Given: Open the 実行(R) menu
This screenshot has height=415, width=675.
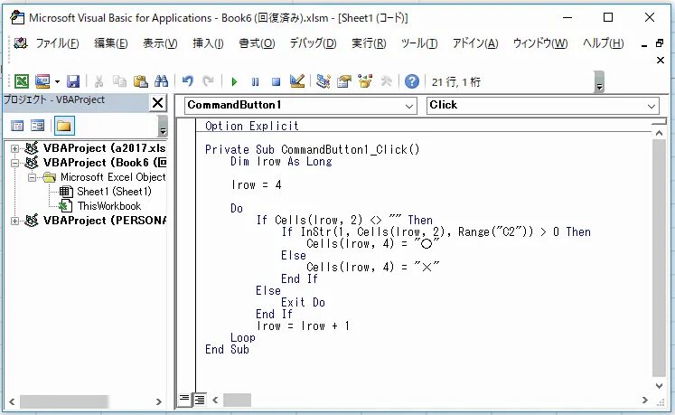Looking at the screenshot, I should [x=369, y=43].
